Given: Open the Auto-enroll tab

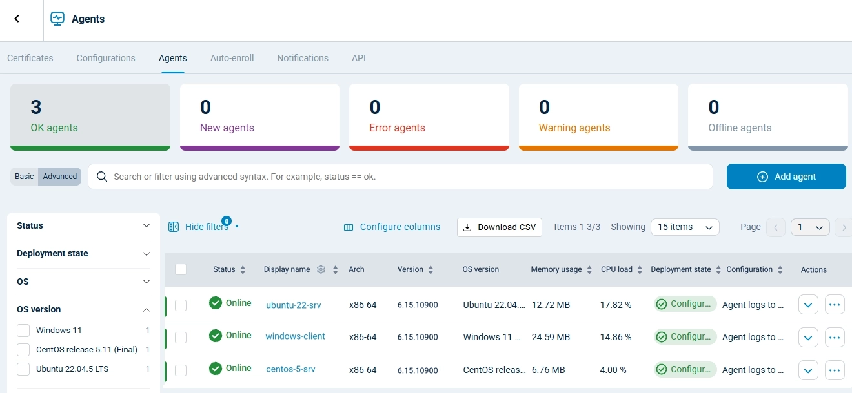Looking at the screenshot, I should coord(232,58).
